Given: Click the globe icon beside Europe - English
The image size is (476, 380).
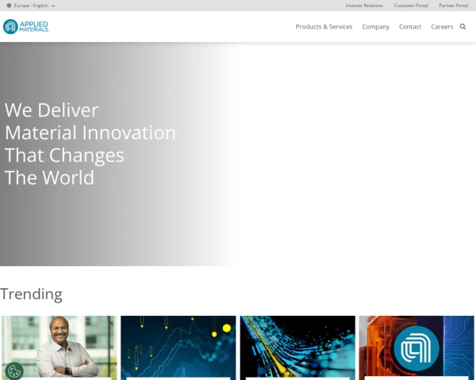Looking at the screenshot, I should 9,6.
